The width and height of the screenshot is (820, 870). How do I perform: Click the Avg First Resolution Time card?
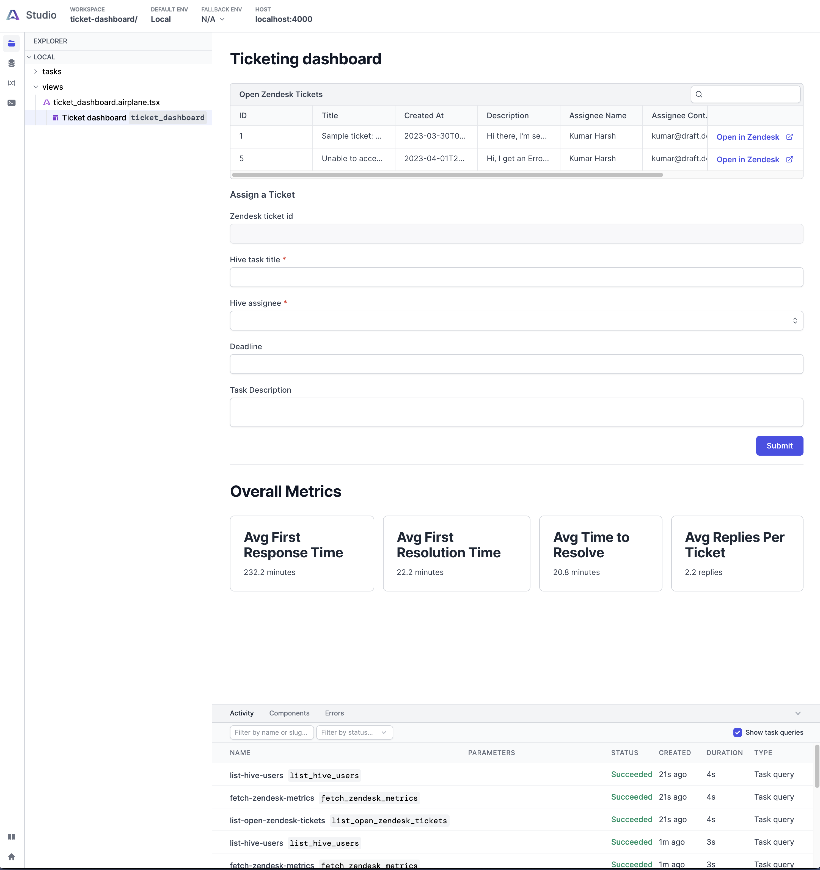pyautogui.click(x=456, y=553)
